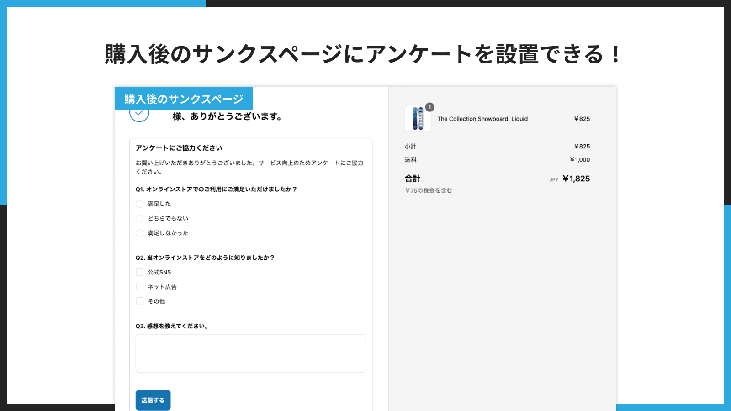Click the circular checkmark confirmation icon
The image size is (731, 411).
tap(139, 116)
